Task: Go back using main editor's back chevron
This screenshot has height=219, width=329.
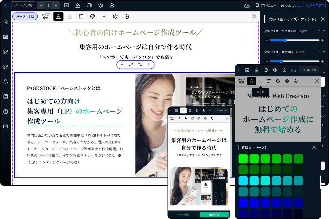Action: pyautogui.click(x=5, y=5)
